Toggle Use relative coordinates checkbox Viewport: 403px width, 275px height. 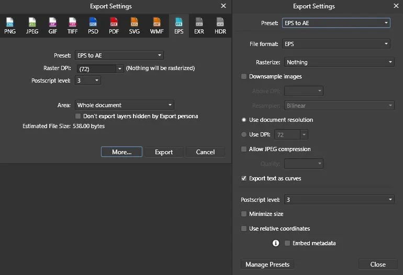(x=244, y=228)
